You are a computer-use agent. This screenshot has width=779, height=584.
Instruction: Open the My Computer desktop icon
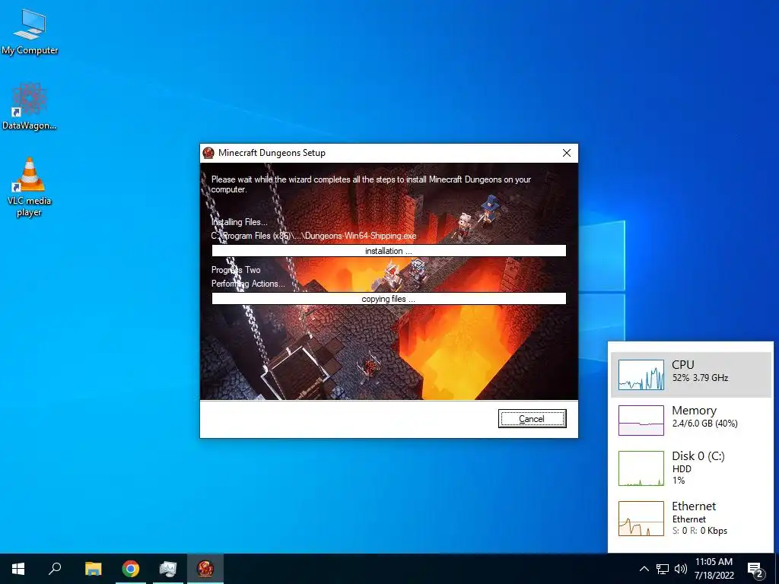coord(30,31)
